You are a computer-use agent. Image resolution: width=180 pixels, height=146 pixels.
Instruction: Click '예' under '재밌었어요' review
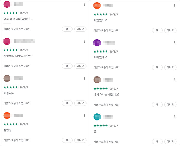coord(157,30)
